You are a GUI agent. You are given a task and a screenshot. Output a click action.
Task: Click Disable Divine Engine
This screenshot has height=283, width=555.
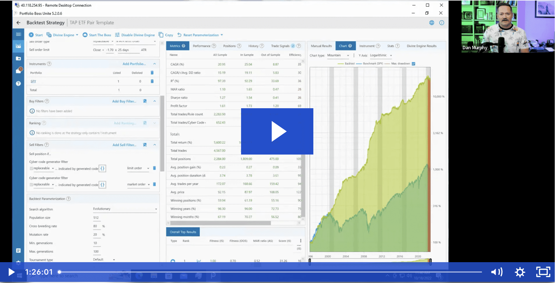point(135,35)
